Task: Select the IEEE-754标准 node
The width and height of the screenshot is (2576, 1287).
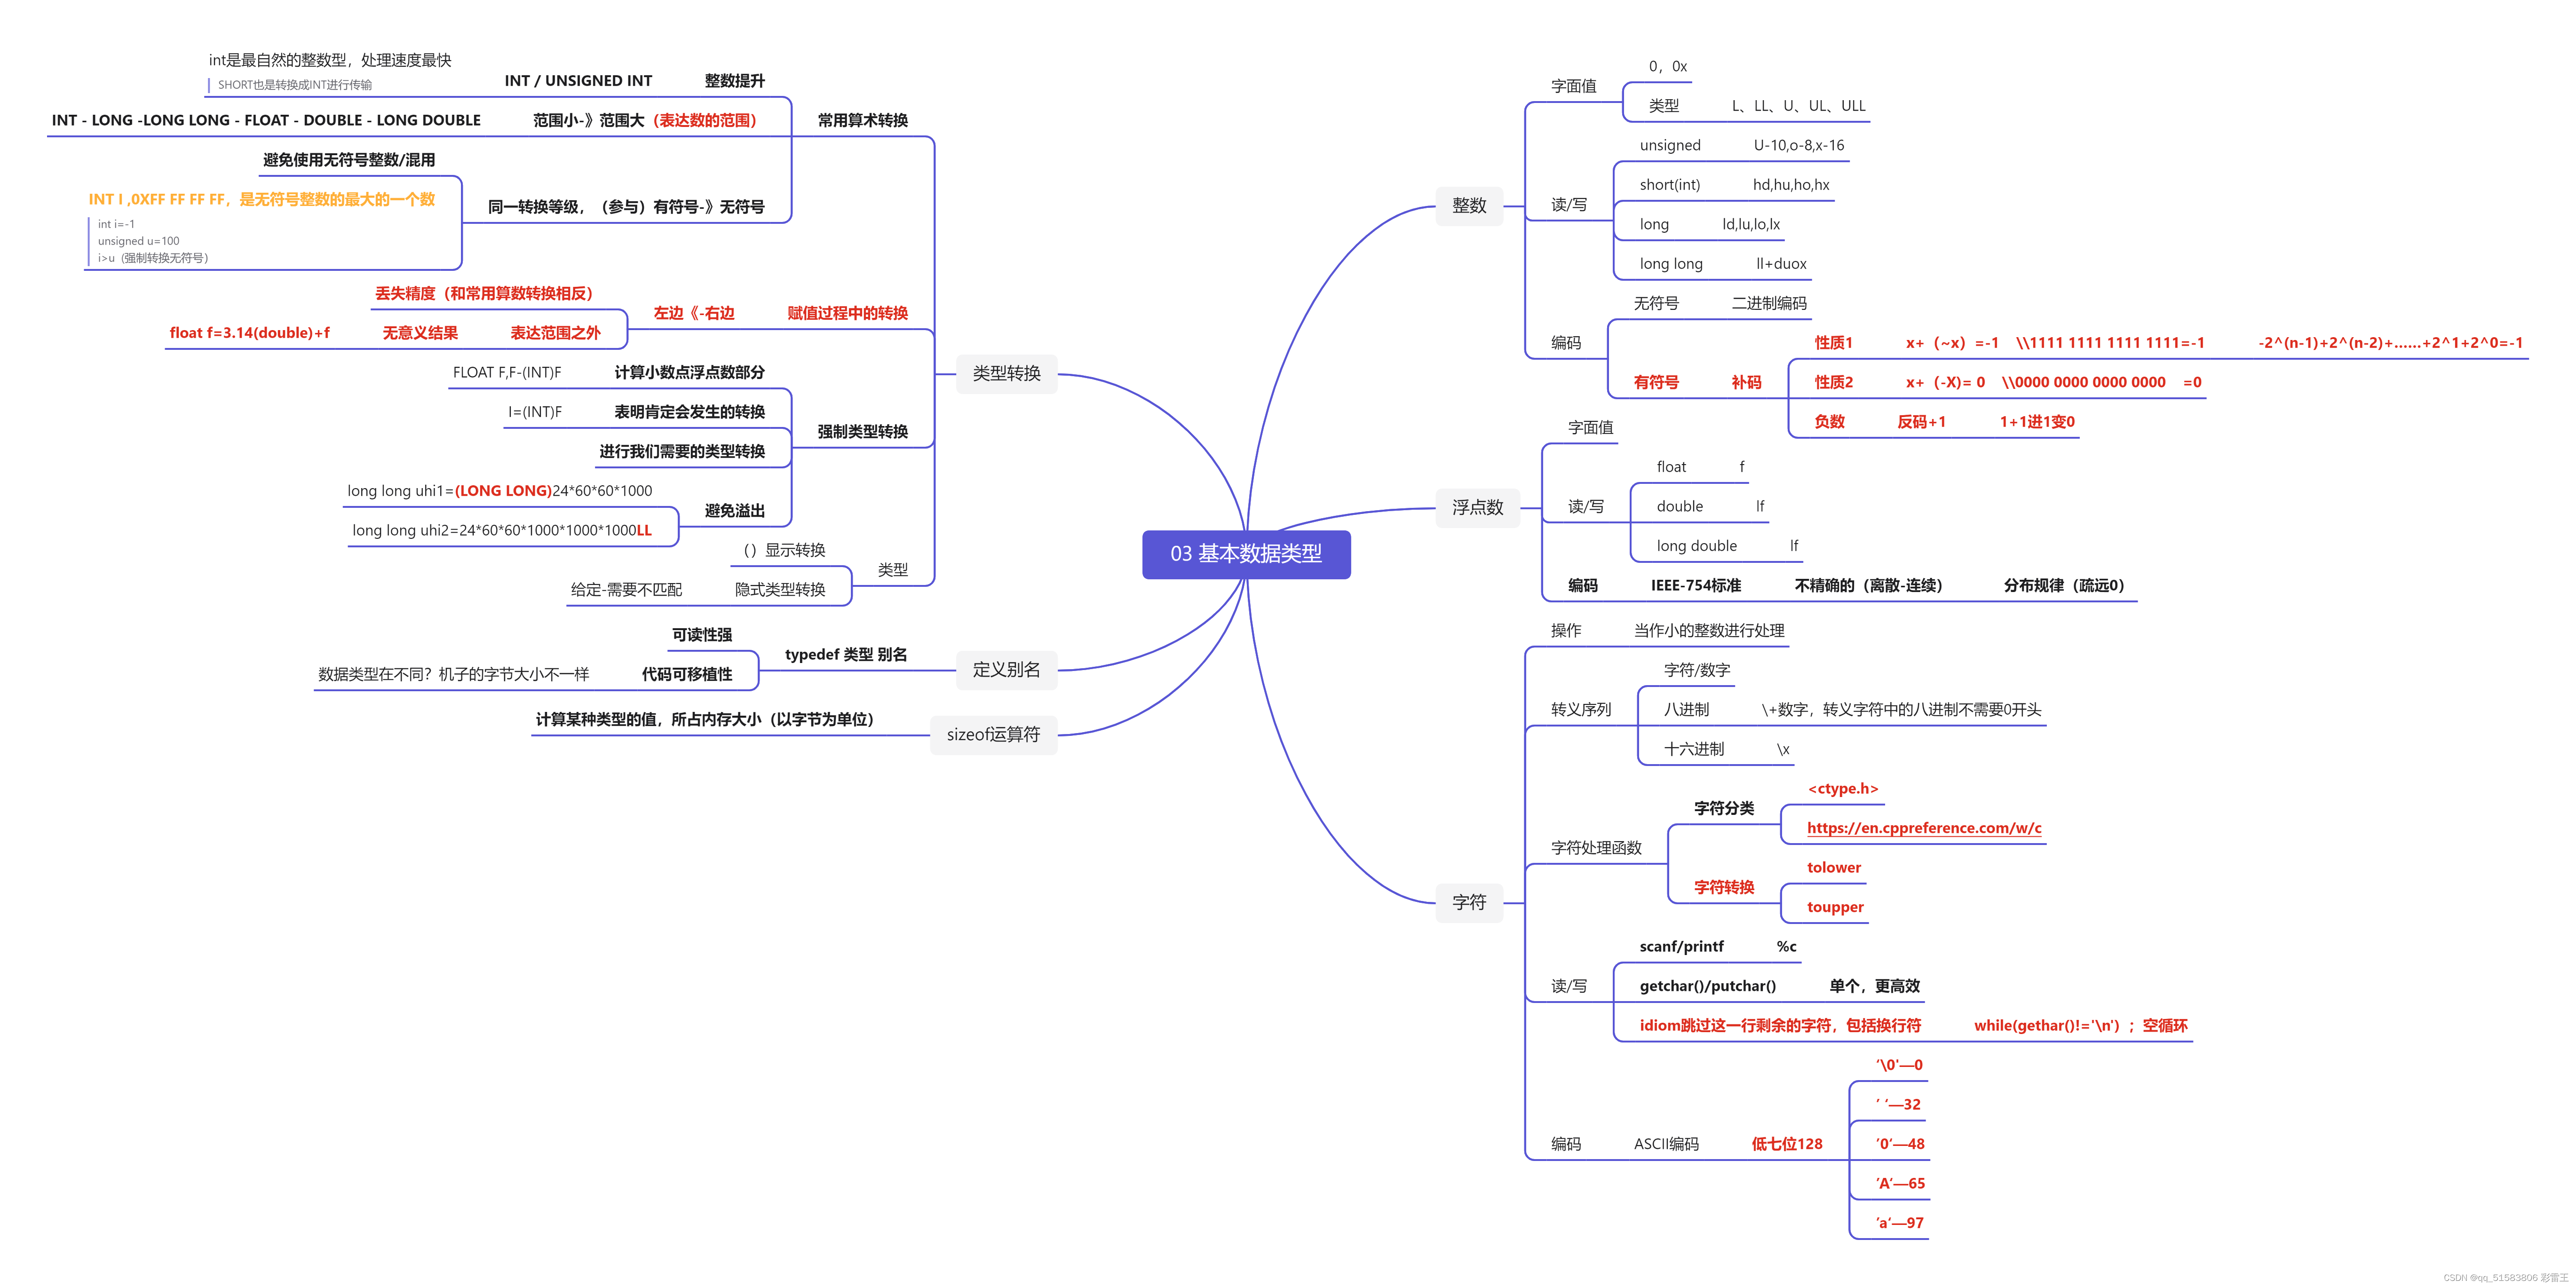Action: (x=1695, y=586)
